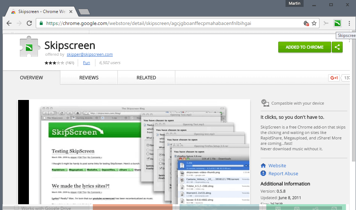
Task: Click the send-to-device arrow icon beside the address bar
Action: pos(326,23)
